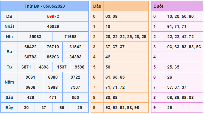Click the red special prize number 56872
This screenshot has height=114, width=204.
tap(53, 16)
